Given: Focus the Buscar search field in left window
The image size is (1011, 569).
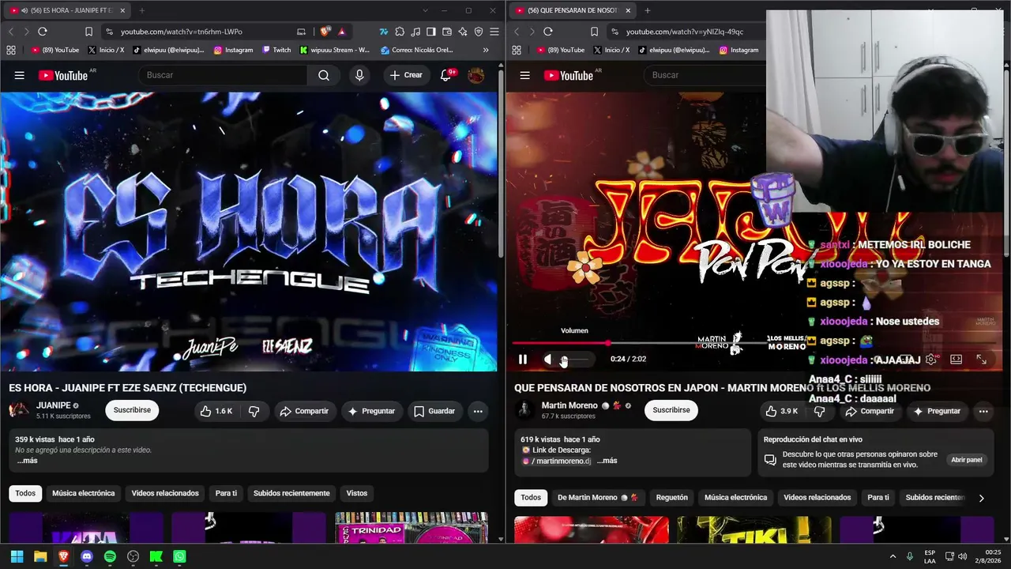Looking at the screenshot, I should pos(223,75).
